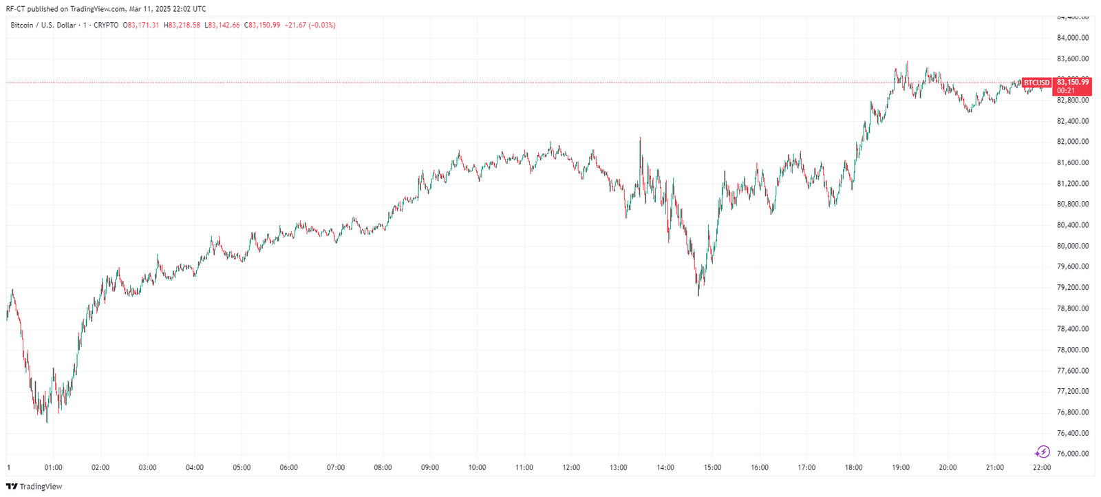
Task: Click the 84,000.00 price axis label
Action: (1073, 38)
